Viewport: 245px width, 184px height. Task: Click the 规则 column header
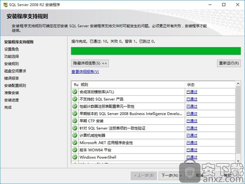pos(132,85)
